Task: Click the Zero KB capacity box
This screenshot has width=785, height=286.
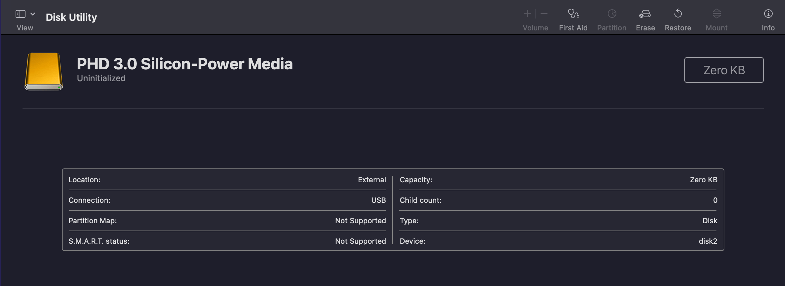Action: (724, 70)
